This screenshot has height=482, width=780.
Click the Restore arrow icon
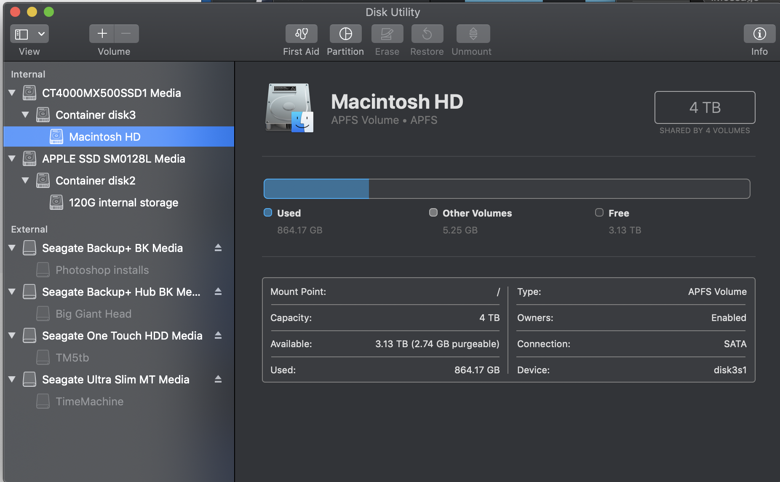tap(427, 34)
